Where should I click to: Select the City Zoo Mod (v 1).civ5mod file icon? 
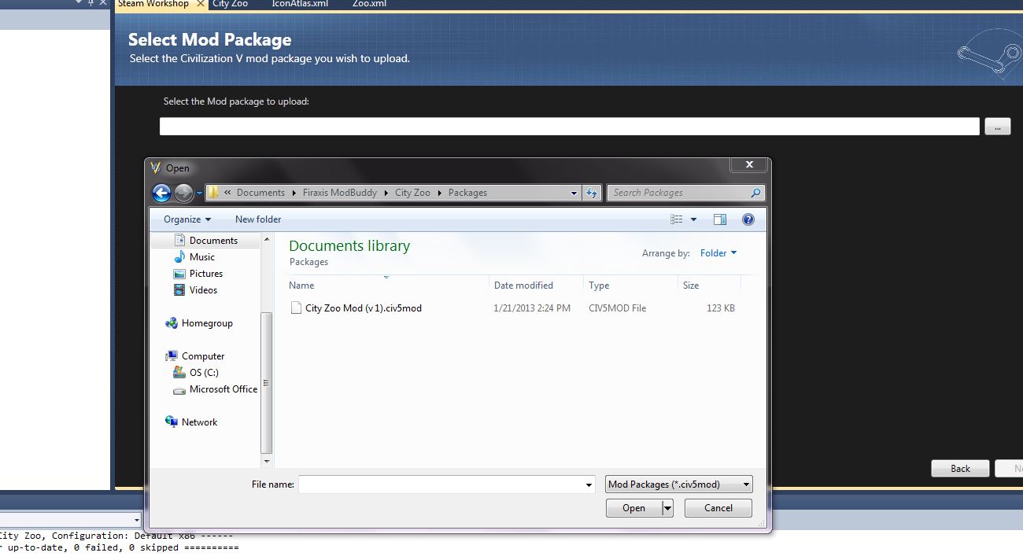pos(296,308)
